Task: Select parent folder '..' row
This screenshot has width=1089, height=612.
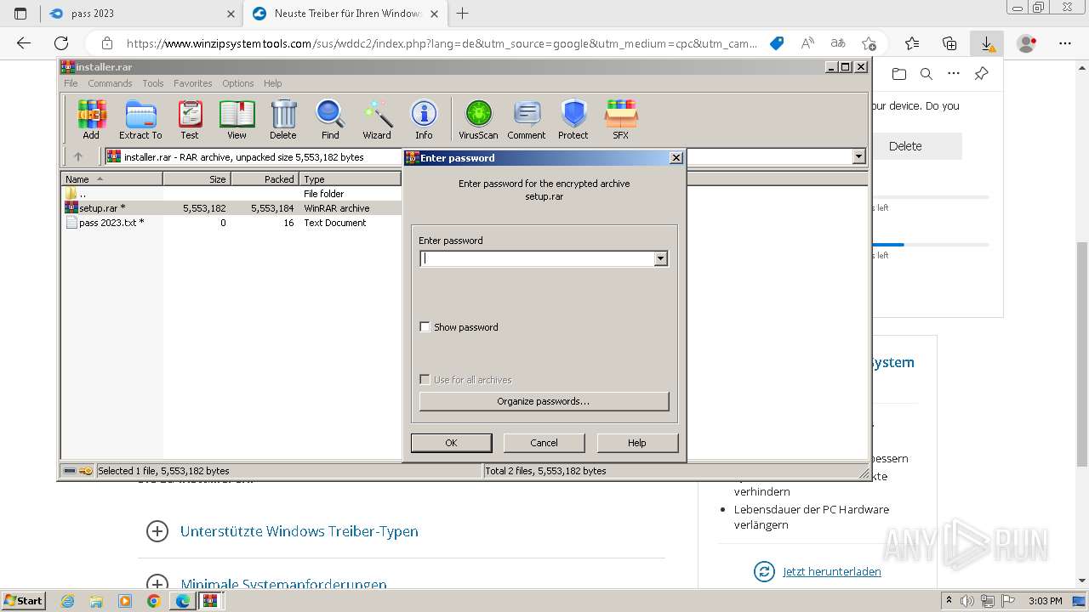Action: click(231, 194)
